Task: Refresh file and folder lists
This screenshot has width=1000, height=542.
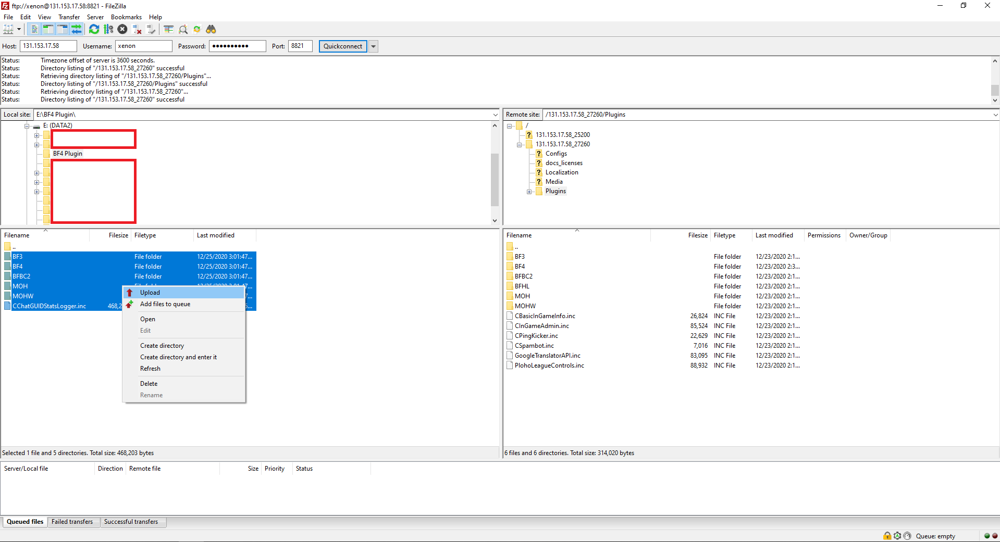Action: 94,30
